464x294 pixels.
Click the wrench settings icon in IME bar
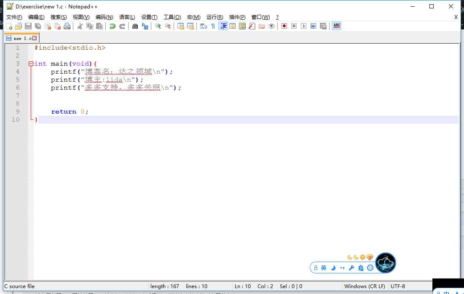tap(351, 268)
